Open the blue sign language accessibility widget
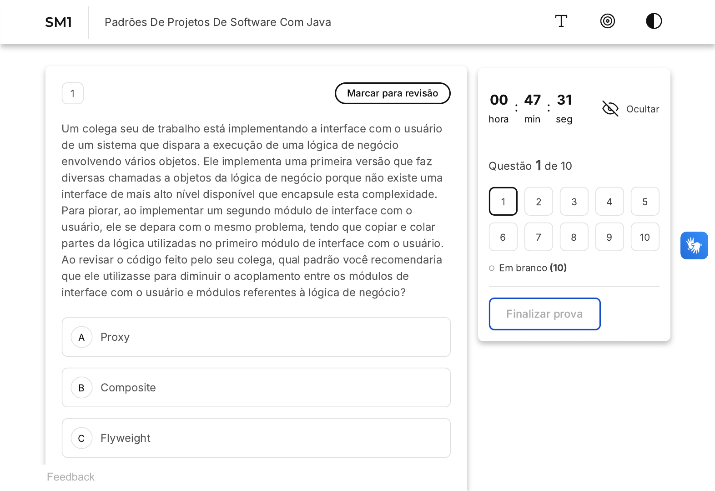 694,246
